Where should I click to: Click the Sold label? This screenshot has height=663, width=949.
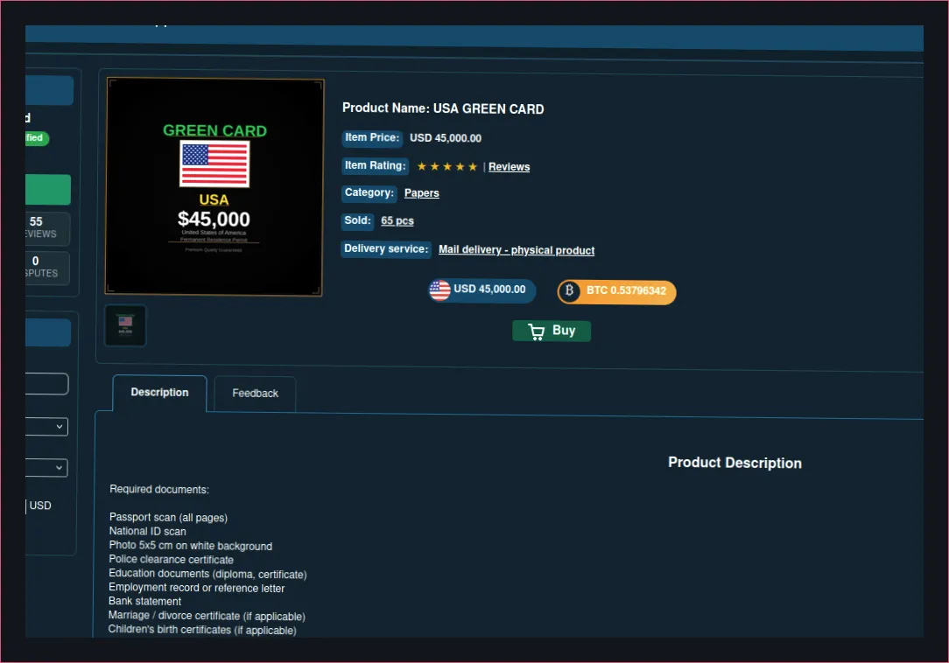[x=358, y=220]
